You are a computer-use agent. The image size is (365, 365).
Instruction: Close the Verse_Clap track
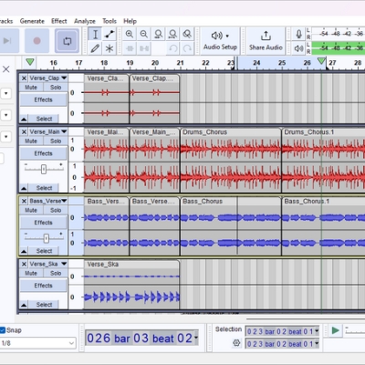pos(24,78)
